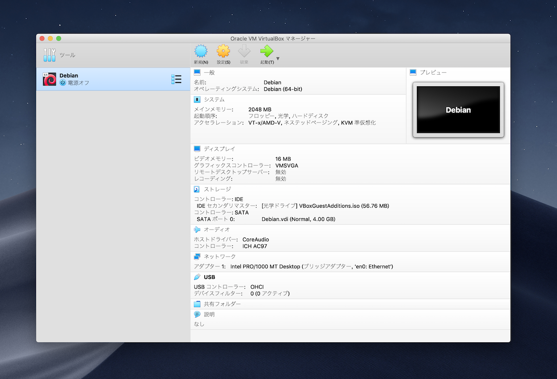557x379 pixels.
Task: Click Debian.vdi SATA port 0 entry
Action: (x=298, y=219)
